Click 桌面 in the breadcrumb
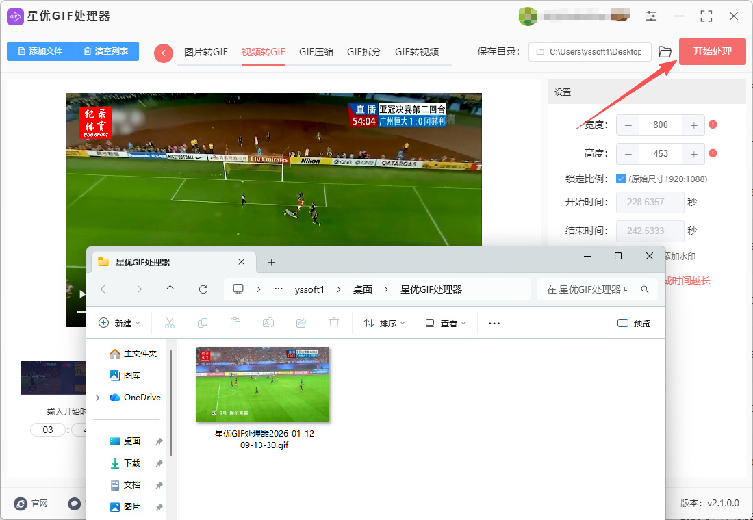Screen dimensions: 753x520 tap(363, 289)
